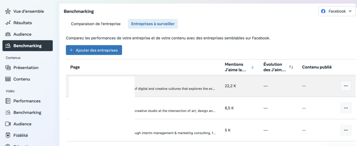Click the Vue d'ensemble sidebar icon
Screen dimensions: 357x146
click(8, 11)
